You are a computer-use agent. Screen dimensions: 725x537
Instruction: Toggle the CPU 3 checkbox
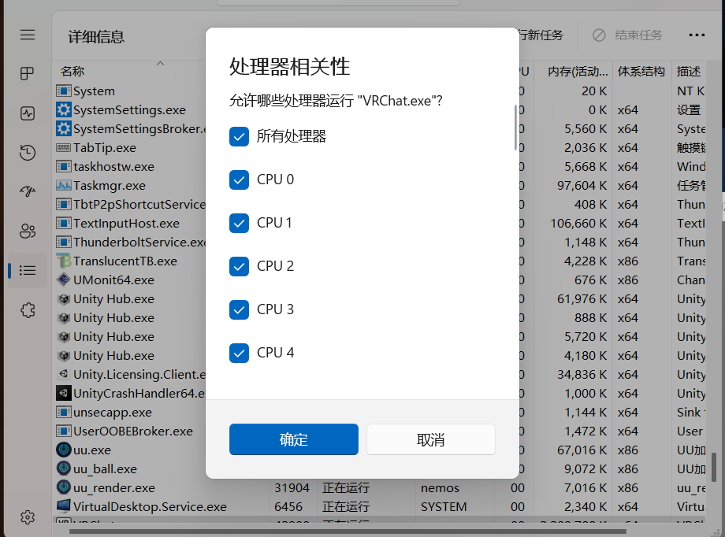(239, 309)
